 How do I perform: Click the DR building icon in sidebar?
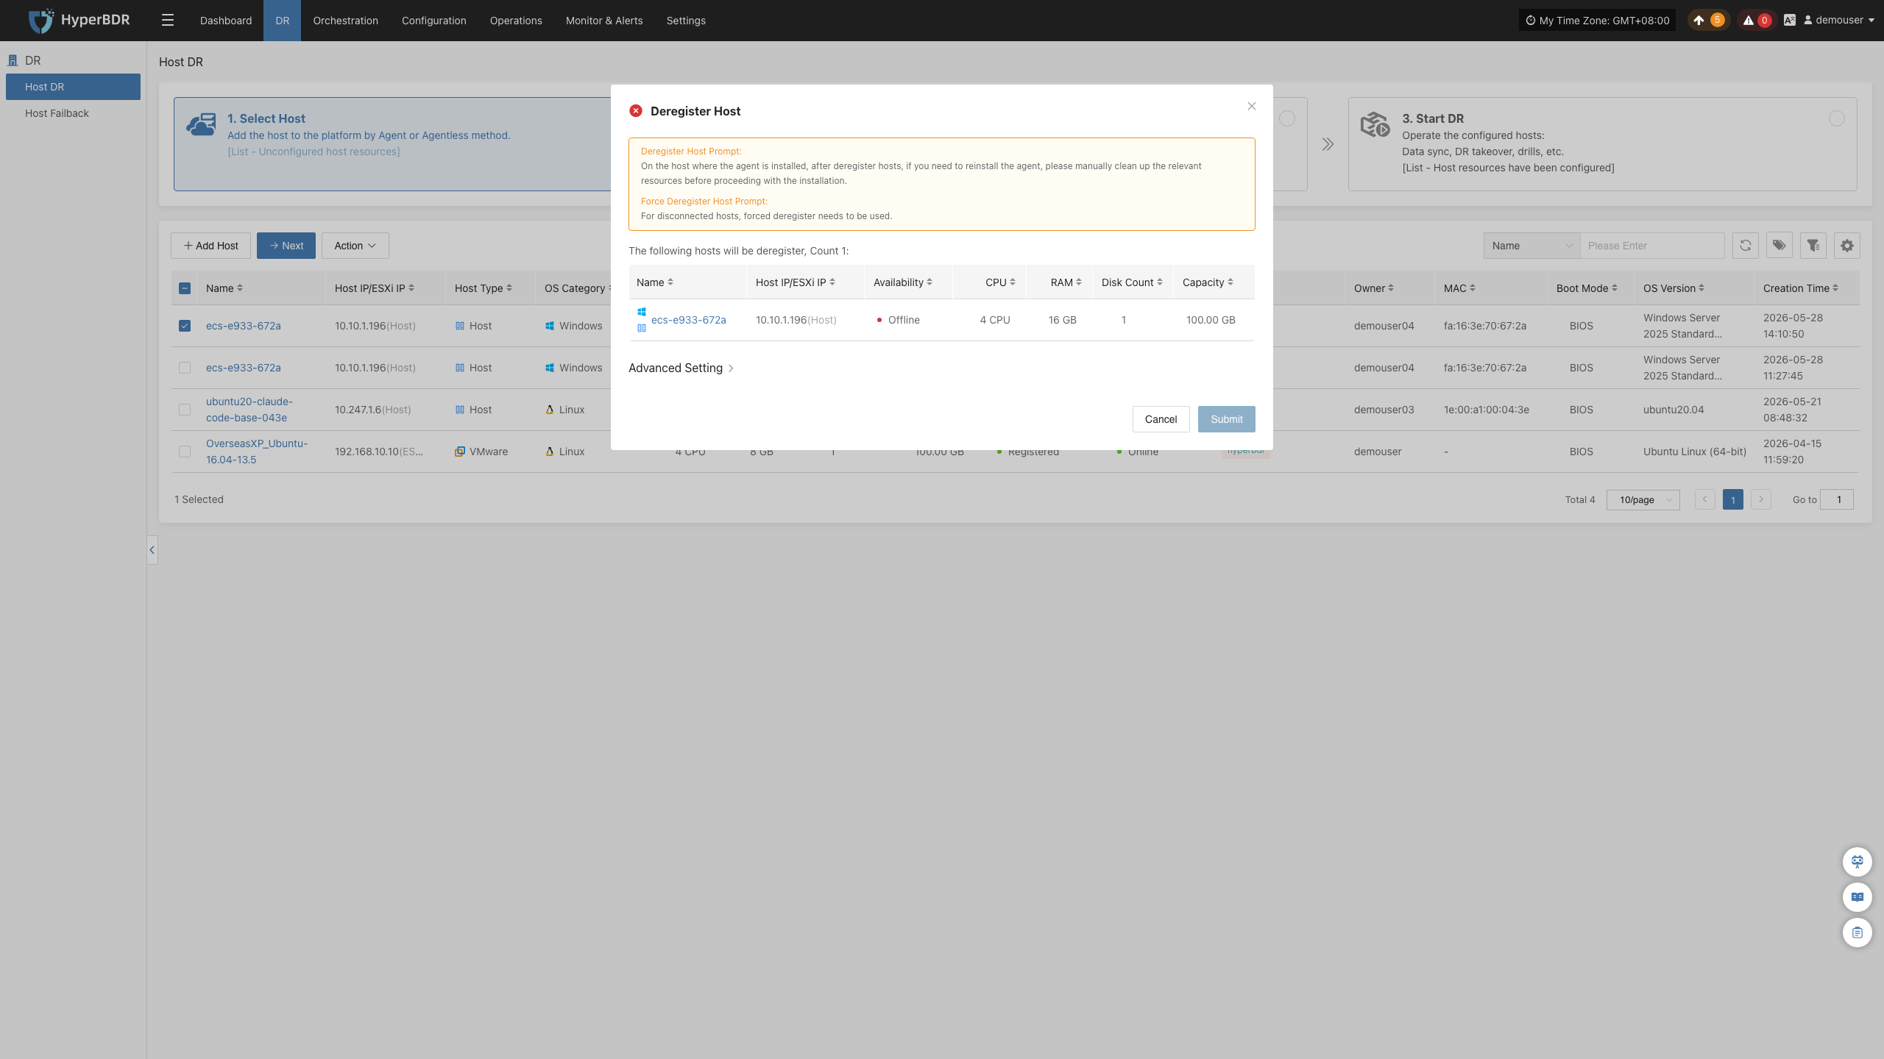pyautogui.click(x=13, y=60)
